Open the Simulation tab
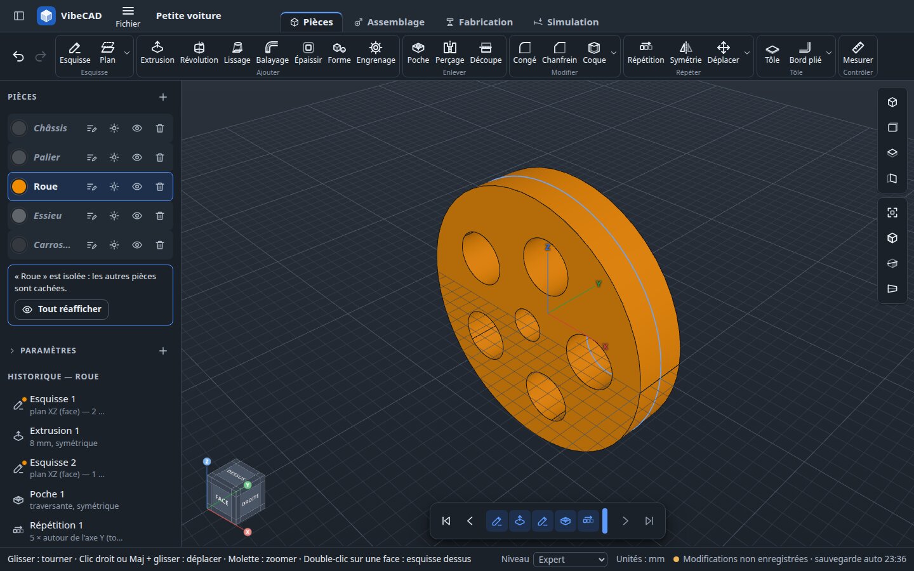This screenshot has height=571, width=914. [x=566, y=22]
